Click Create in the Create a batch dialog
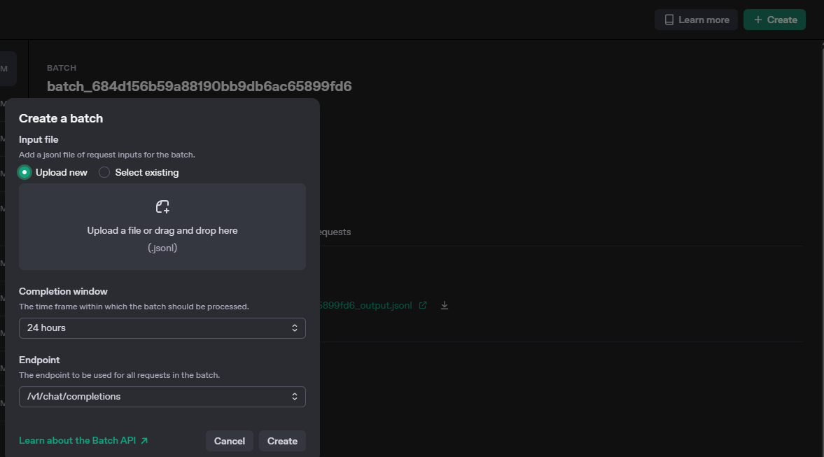This screenshot has height=457, width=824. 281,440
